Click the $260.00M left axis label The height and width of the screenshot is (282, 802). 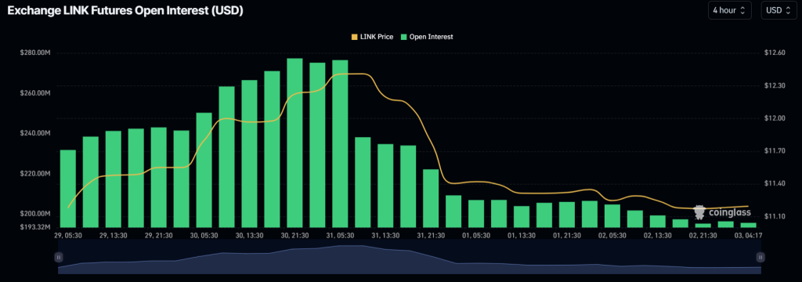(x=34, y=93)
